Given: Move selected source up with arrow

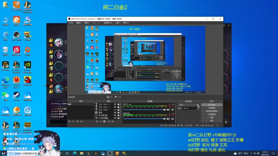Looking at the screenshot, I should tap(109, 121).
